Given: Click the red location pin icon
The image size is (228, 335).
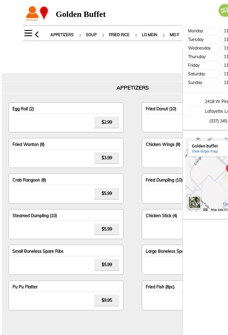Looking at the screenshot, I should (x=44, y=13).
